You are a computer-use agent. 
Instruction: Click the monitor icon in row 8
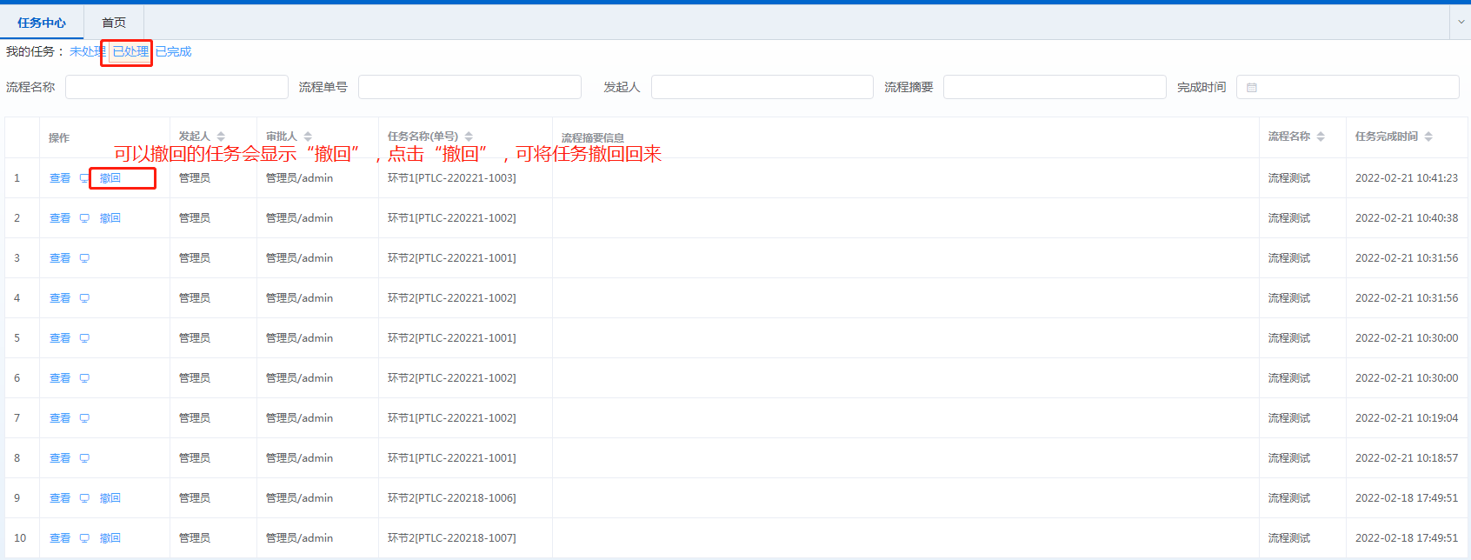pos(84,458)
